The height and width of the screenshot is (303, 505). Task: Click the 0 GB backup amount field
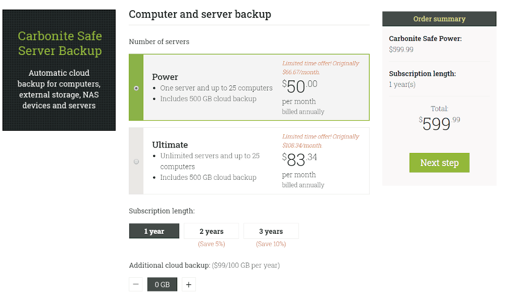pos(162,284)
